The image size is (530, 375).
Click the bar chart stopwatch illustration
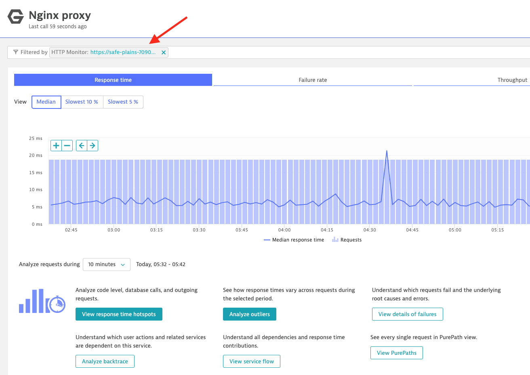(42, 301)
